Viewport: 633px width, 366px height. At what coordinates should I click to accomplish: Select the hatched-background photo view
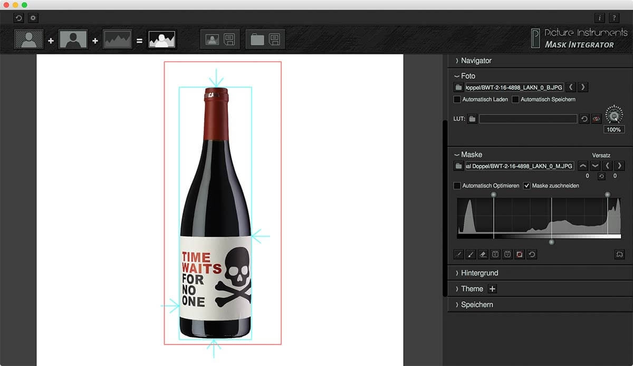(29, 40)
